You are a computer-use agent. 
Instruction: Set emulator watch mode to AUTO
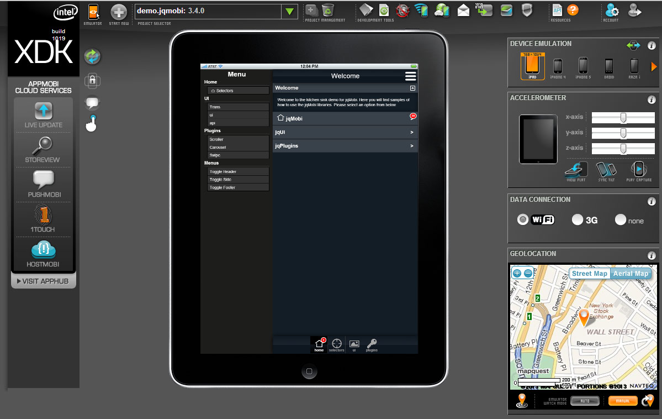[x=585, y=401]
